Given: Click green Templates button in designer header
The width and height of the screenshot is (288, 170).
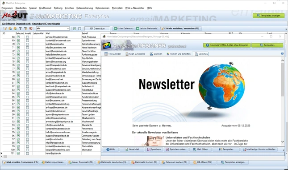Looking at the screenshot, I should pyautogui.click(x=267, y=45).
